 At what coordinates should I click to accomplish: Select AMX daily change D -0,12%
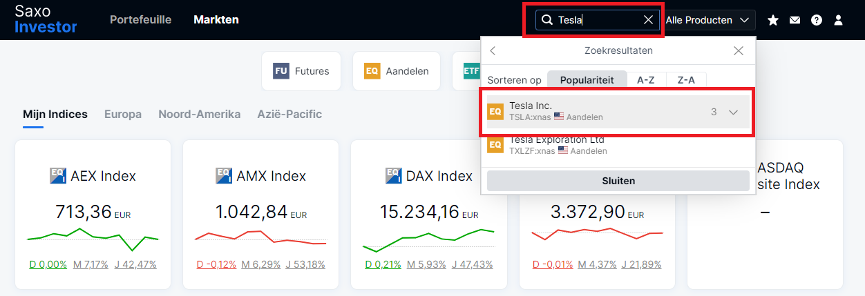[x=216, y=264]
